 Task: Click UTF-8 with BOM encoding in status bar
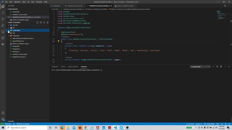coord(209,124)
